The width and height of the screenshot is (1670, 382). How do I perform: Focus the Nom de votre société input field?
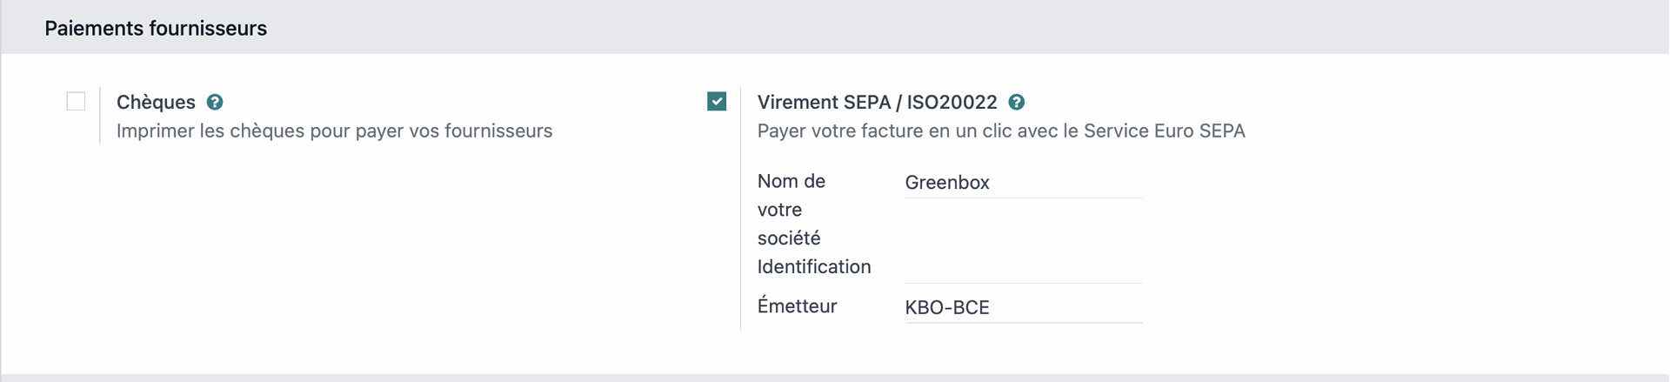[x=1023, y=183]
